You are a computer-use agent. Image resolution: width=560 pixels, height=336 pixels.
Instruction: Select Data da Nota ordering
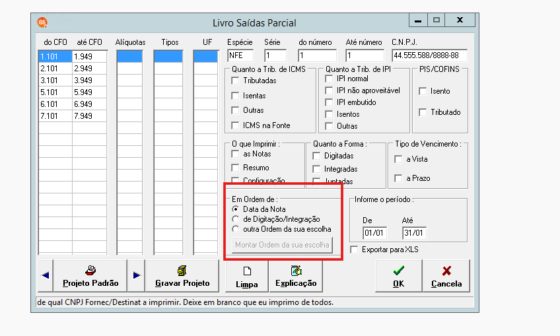(235, 209)
